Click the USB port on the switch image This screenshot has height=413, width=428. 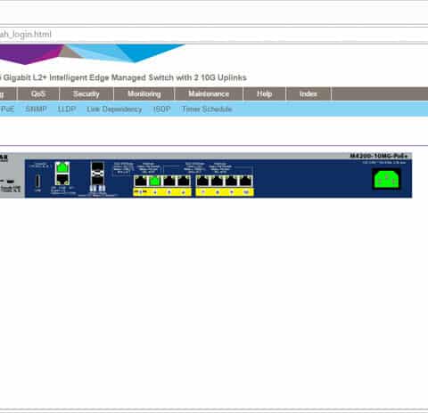coord(37,181)
